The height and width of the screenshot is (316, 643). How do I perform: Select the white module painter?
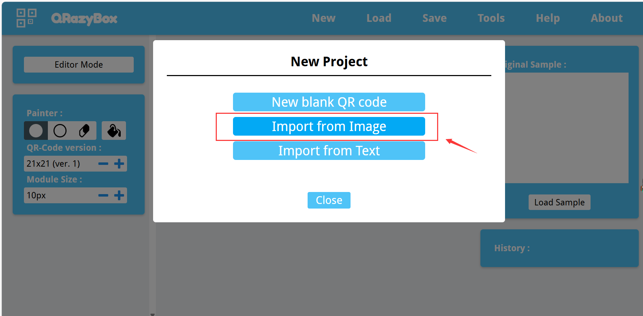(x=60, y=131)
